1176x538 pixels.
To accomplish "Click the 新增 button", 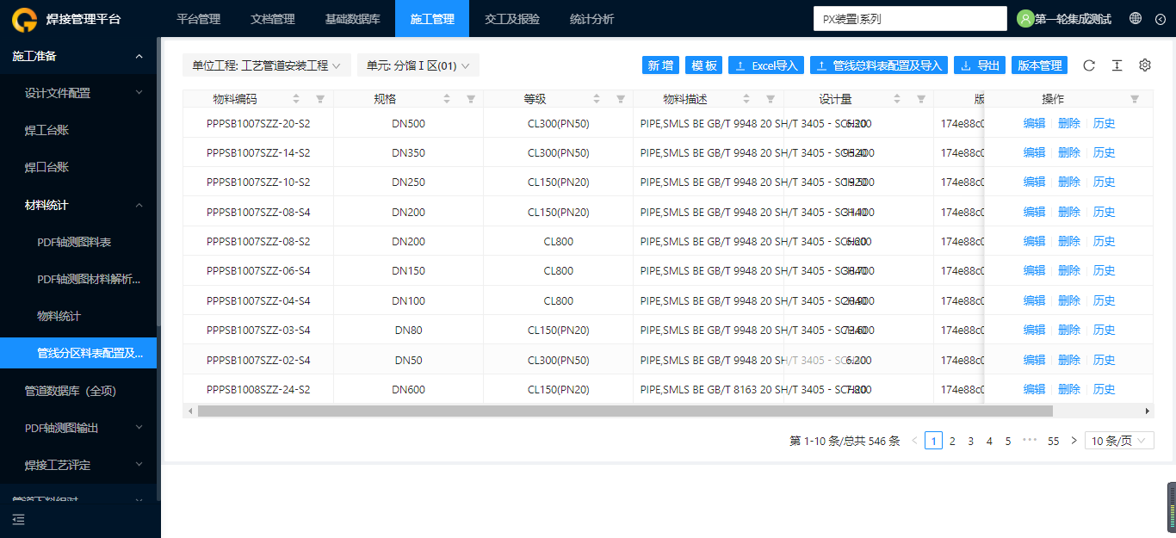I will [661, 65].
